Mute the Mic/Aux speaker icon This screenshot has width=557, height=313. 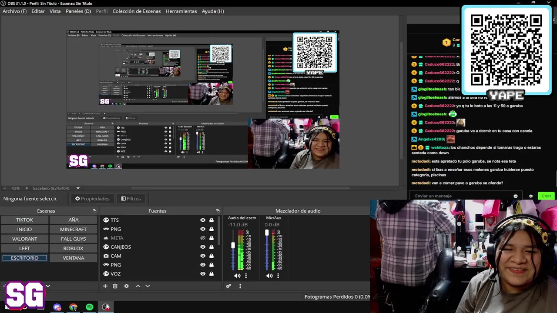[269, 276]
